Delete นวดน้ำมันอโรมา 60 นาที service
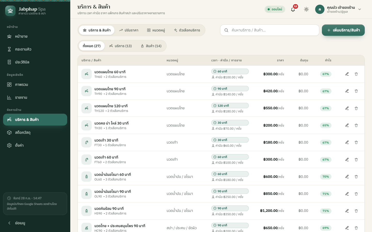Viewport: 372px width, 232px height. click(x=356, y=177)
